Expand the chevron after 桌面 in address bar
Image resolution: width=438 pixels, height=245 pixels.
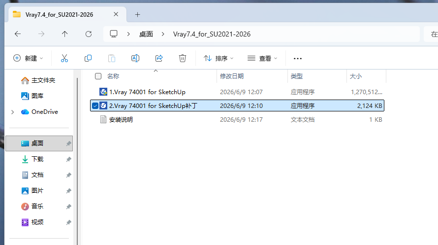point(163,34)
